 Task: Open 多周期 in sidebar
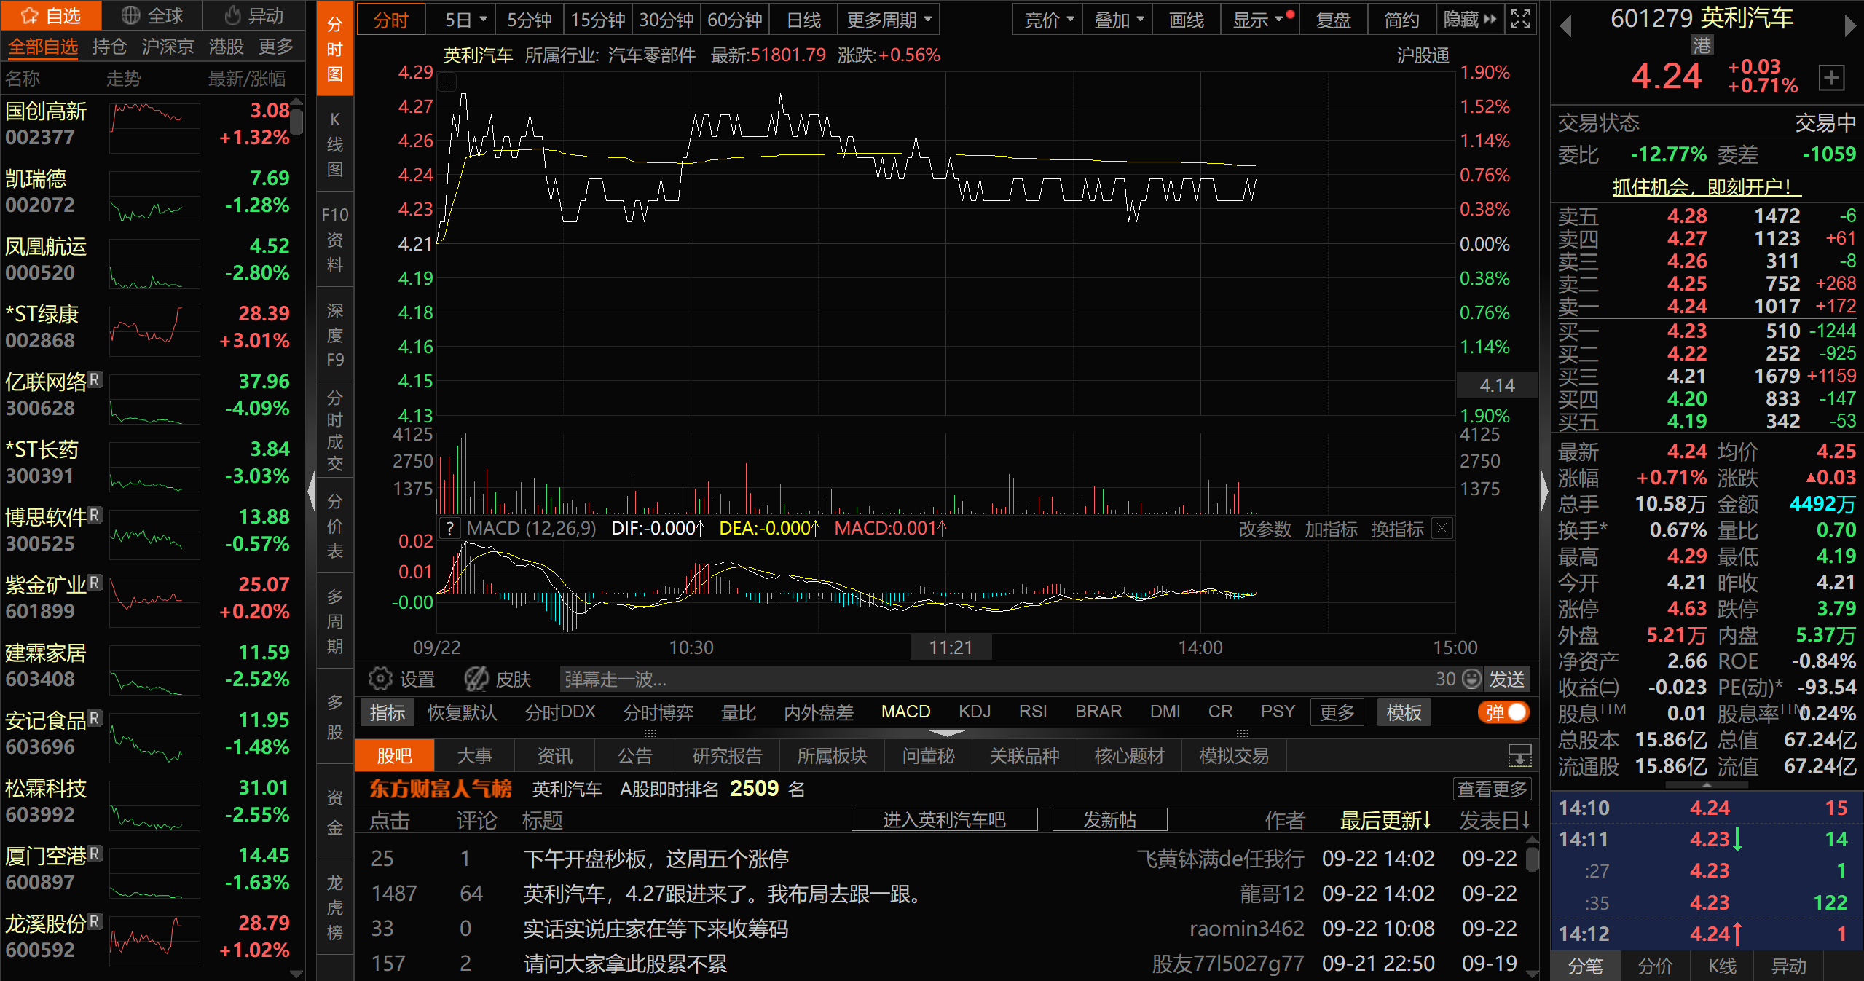pyautogui.click(x=335, y=621)
